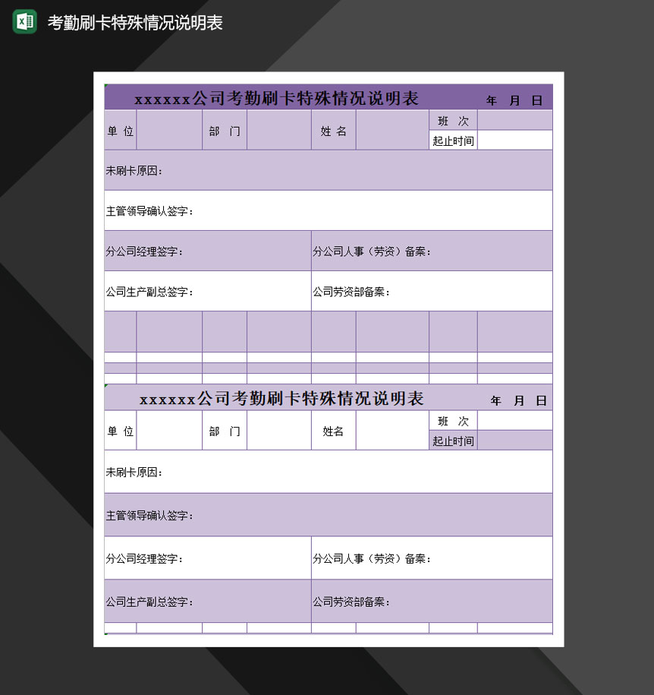Click the input cell beside 姓名
This screenshot has height=695, width=654.
point(392,129)
